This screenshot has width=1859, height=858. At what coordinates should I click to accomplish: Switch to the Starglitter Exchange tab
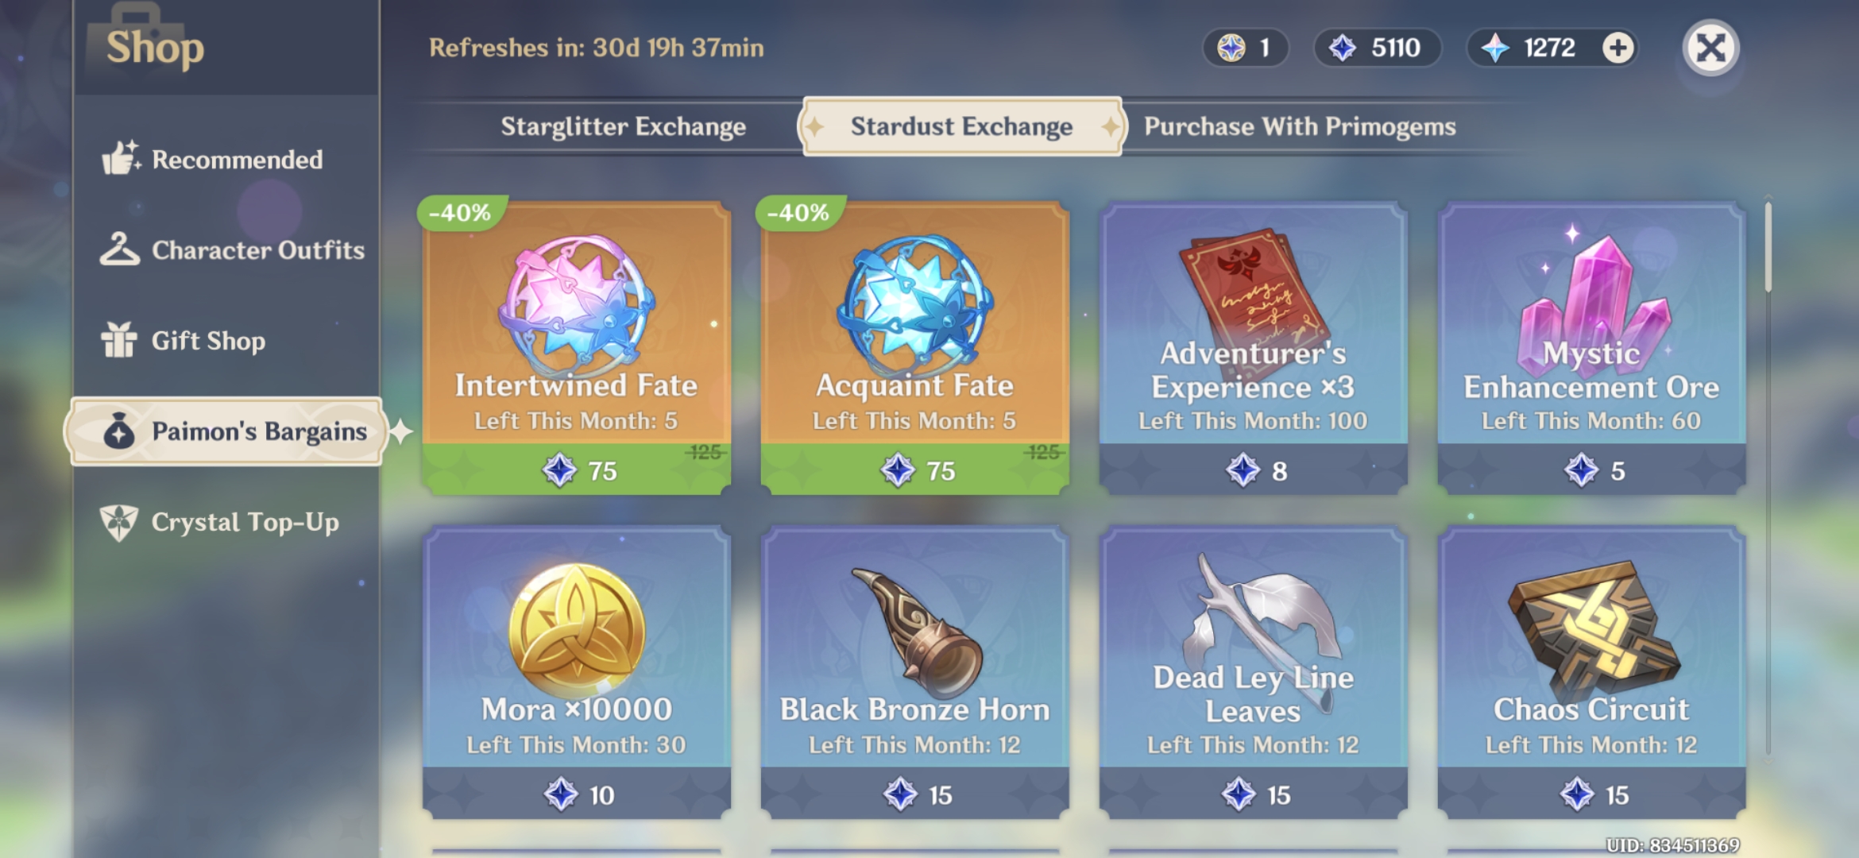pos(623,126)
